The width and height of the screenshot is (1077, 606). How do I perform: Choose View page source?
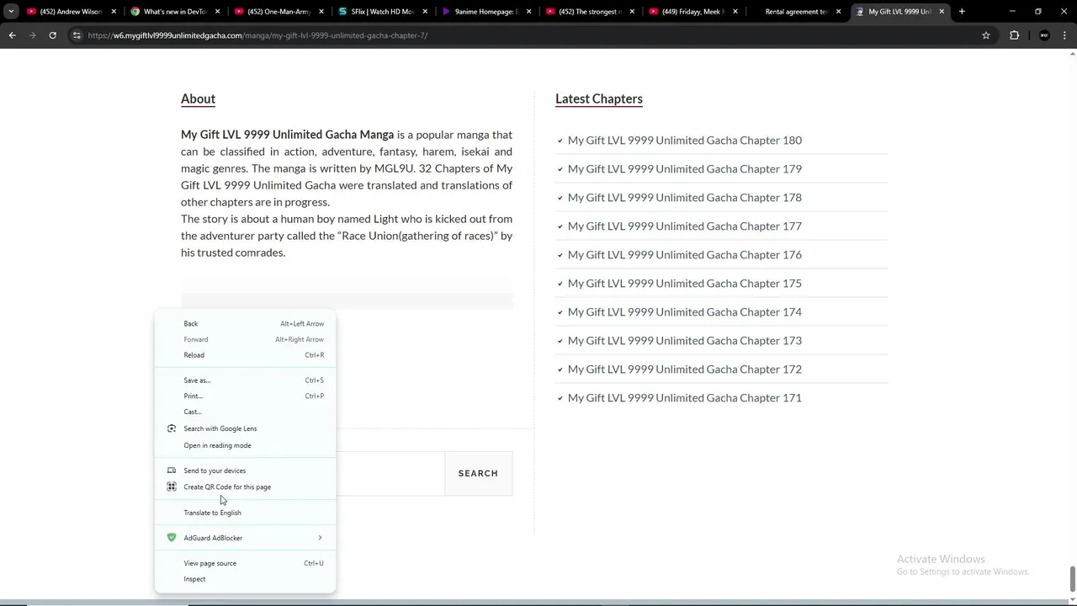pyautogui.click(x=245, y=563)
